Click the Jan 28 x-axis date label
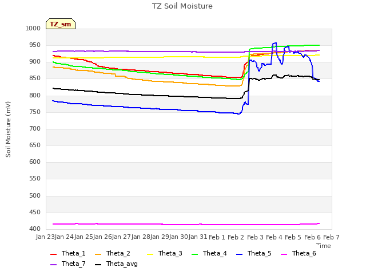This screenshot has width=366, height=275. 141,237
